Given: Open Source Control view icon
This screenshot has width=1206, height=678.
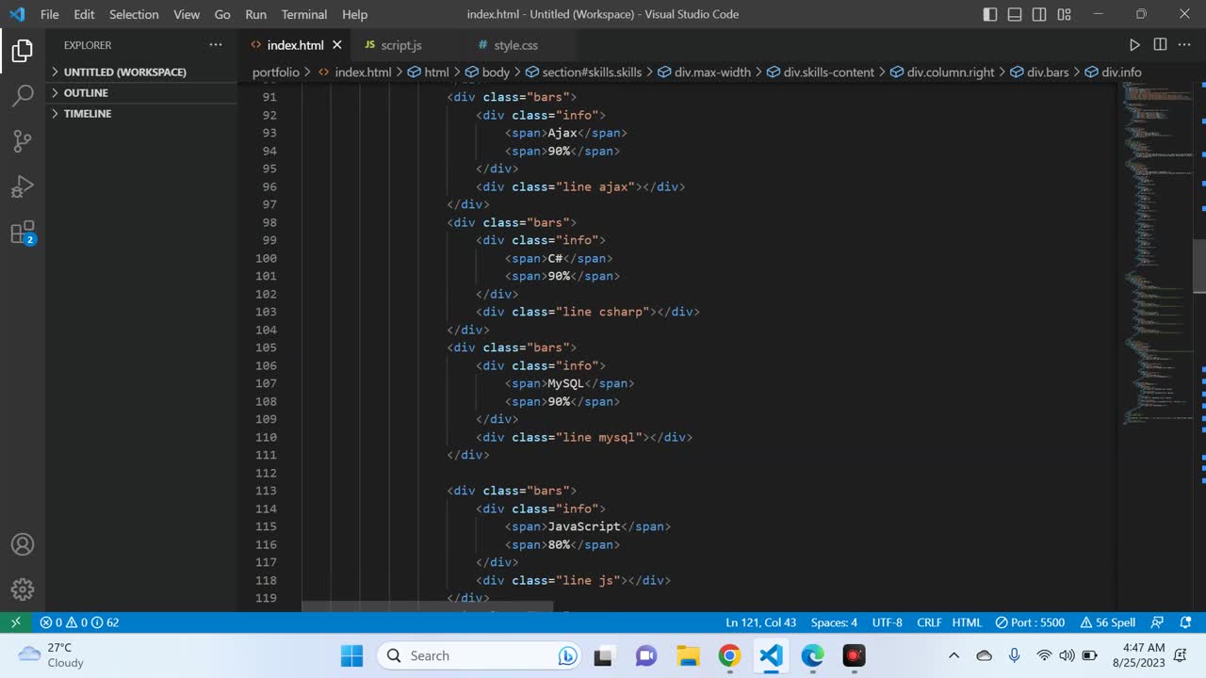Looking at the screenshot, I should pos(23,141).
